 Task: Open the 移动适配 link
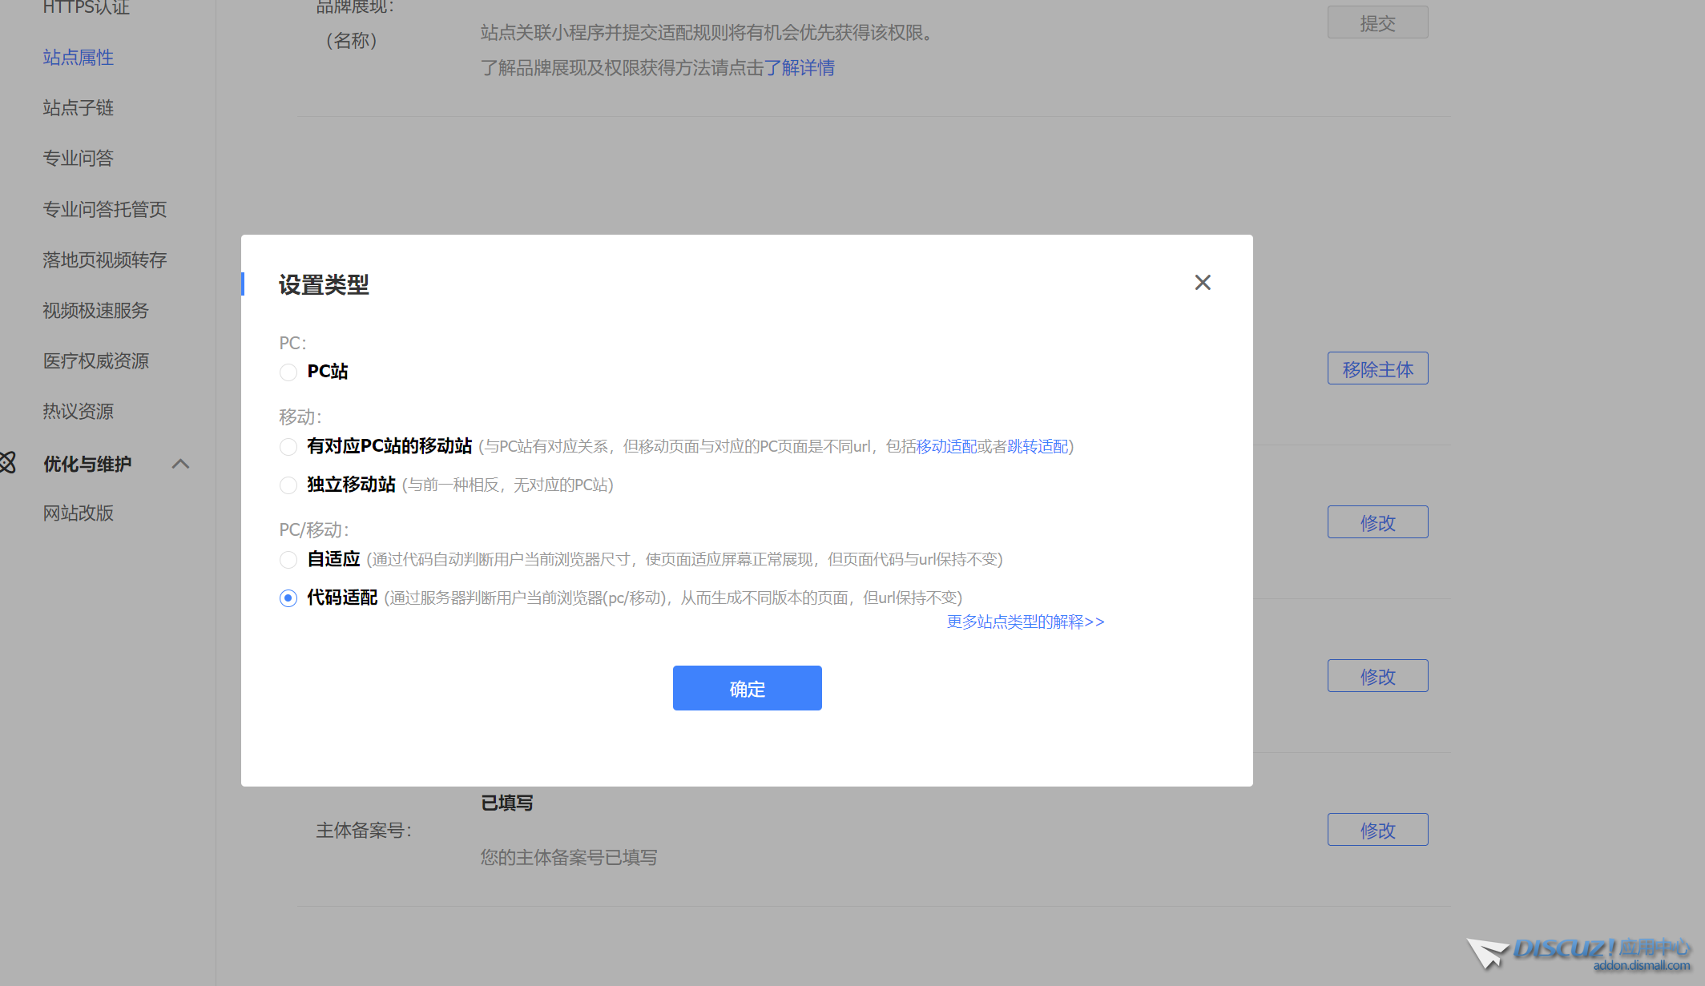pos(945,446)
